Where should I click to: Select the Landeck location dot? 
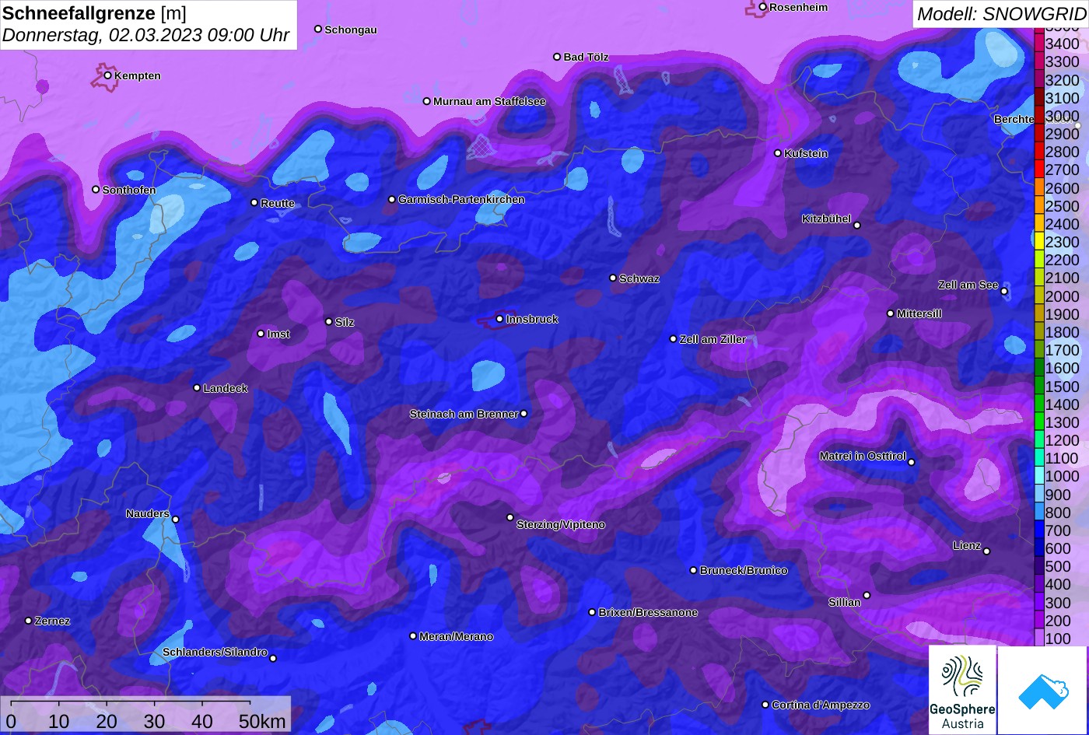[197, 388]
